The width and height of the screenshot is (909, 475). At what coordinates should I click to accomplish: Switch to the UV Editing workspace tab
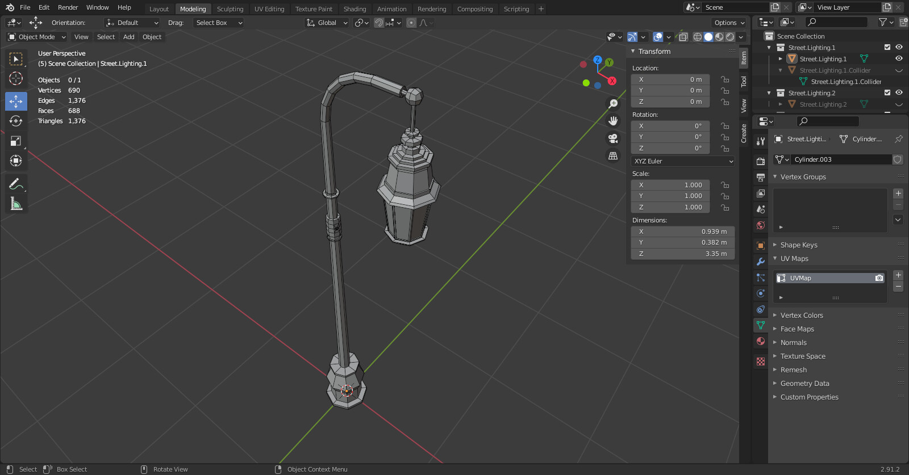tap(269, 9)
